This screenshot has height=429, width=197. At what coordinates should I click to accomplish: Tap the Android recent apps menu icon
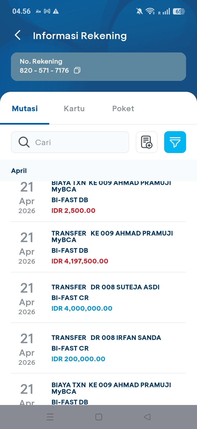(50, 417)
